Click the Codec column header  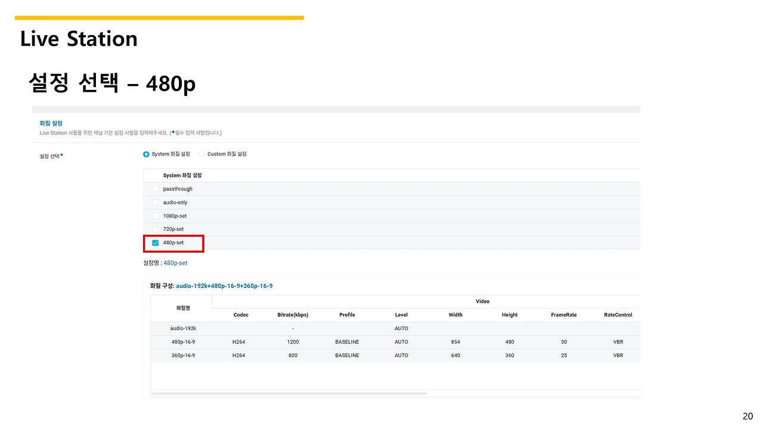(241, 315)
